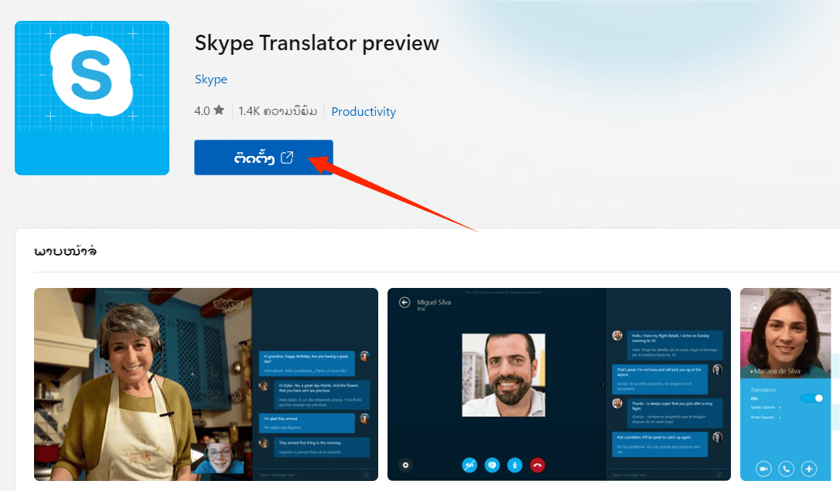
Task: Click the microphone icon in Miguel screenshot
Action: [x=515, y=466]
